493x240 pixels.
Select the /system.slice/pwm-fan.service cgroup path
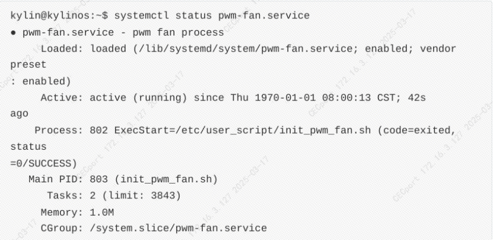click(178, 228)
